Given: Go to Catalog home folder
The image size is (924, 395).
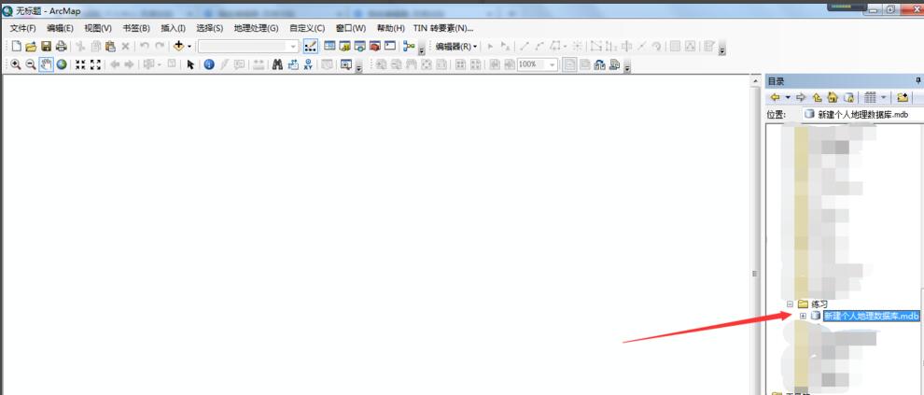Looking at the screenshot, I should click(x=833, y=97).
